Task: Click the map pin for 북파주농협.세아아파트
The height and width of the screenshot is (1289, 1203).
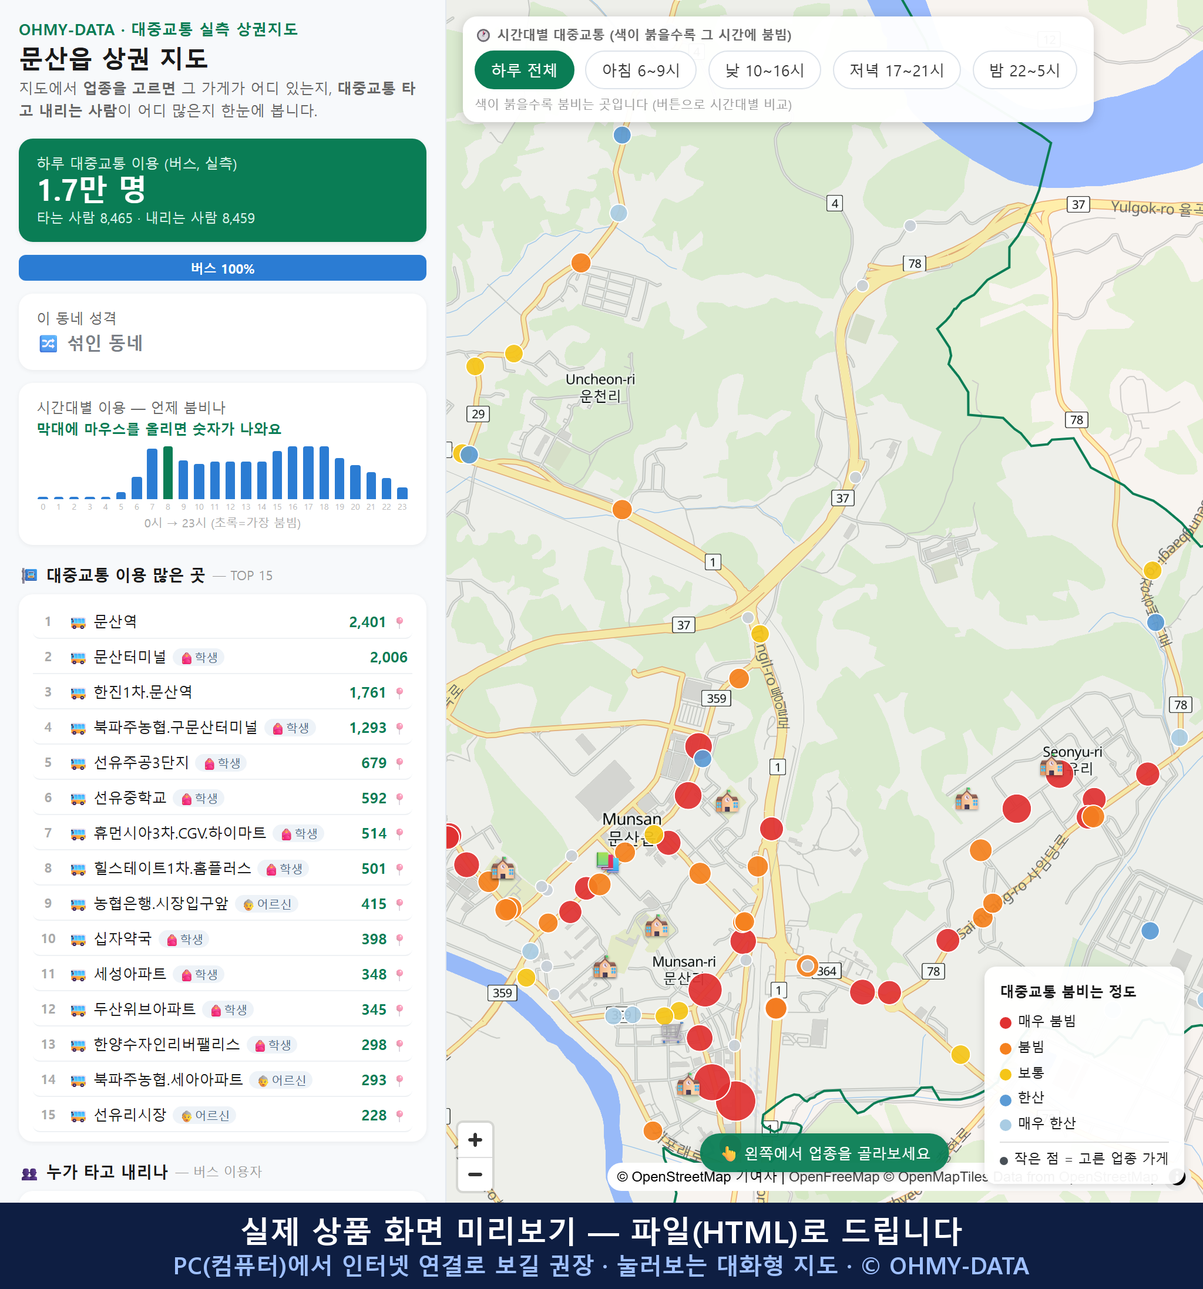Action: 399,1080
